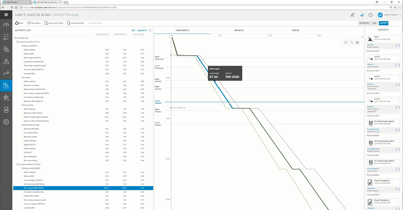The width and height of the screenshot is (403, 210).
Task: Click the purple curves display icon on the chart
Action: tap(351, 43)
